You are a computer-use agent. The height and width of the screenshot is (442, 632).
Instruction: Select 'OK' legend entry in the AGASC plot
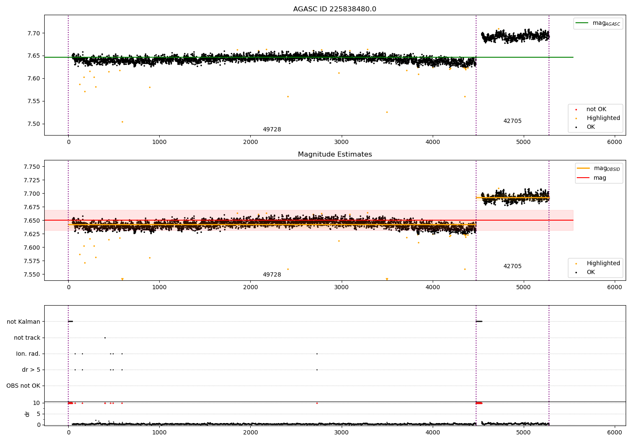point(591,127)
